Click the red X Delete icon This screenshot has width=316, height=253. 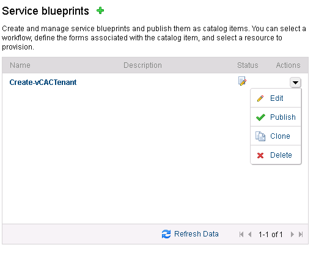click(x=260, y=155)
